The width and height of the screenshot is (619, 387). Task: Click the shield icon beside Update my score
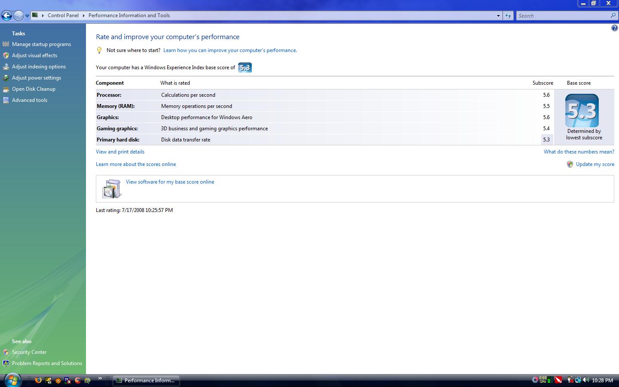tap(570, 164)
